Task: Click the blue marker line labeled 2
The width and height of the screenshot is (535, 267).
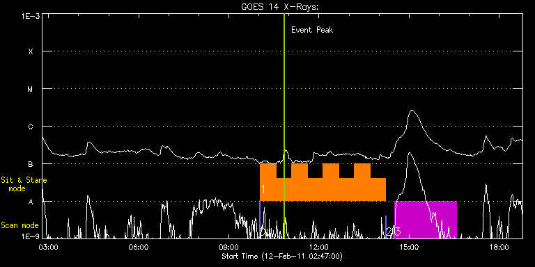Action: [386, 227]
